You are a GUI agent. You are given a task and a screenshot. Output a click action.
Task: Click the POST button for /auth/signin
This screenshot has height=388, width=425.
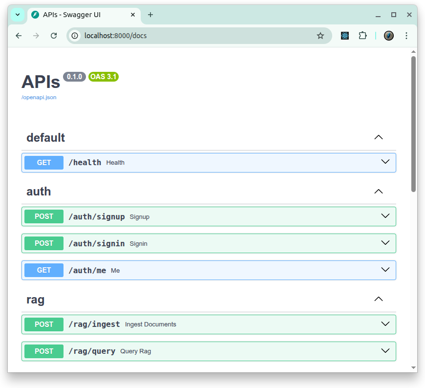(44, 243)
